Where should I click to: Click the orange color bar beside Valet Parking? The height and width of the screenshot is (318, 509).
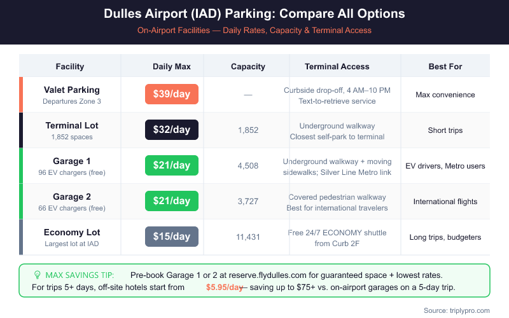point(21,94)
